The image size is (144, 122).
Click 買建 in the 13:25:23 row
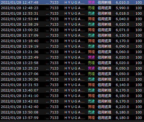tap(91, 68)
